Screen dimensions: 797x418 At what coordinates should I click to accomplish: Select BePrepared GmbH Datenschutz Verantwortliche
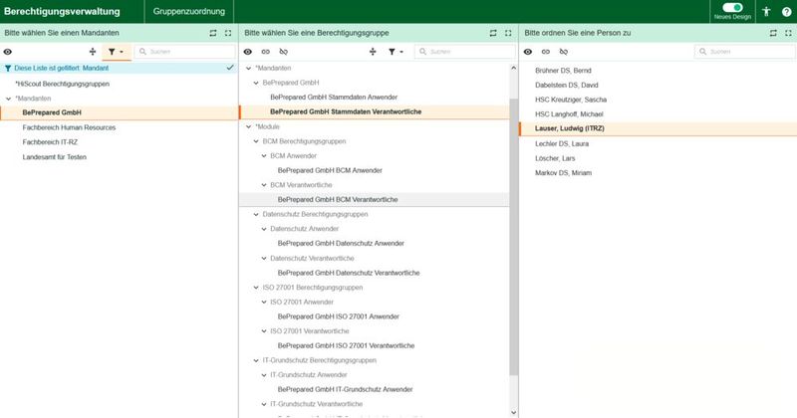pos(349,273)
